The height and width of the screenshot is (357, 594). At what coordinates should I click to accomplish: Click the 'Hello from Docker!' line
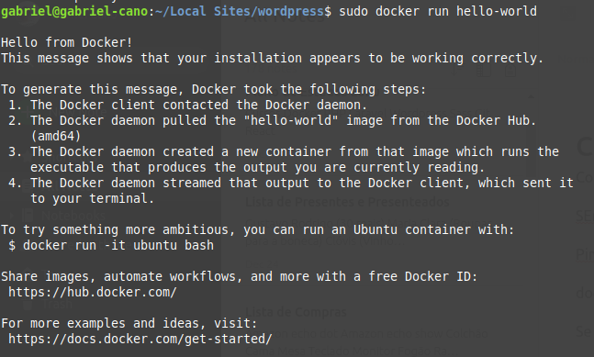coord(67,42)
